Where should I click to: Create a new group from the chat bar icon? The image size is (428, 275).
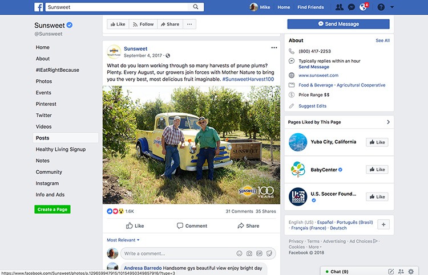(x=401, y=272)
